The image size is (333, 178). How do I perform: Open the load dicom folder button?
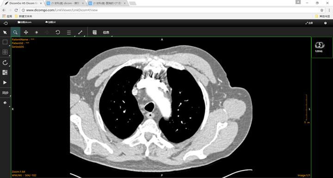[25, 22]
